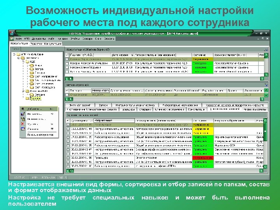Collapse the АРМ Консультации root tree node

point(14,54)
